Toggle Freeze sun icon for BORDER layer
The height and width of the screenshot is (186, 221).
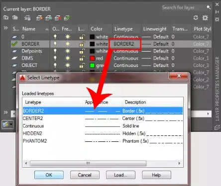(x=68, y=44)
